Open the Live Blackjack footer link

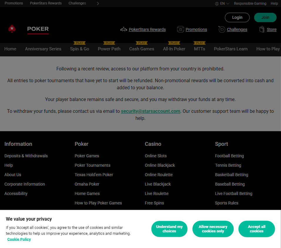[x=158, y=184]
